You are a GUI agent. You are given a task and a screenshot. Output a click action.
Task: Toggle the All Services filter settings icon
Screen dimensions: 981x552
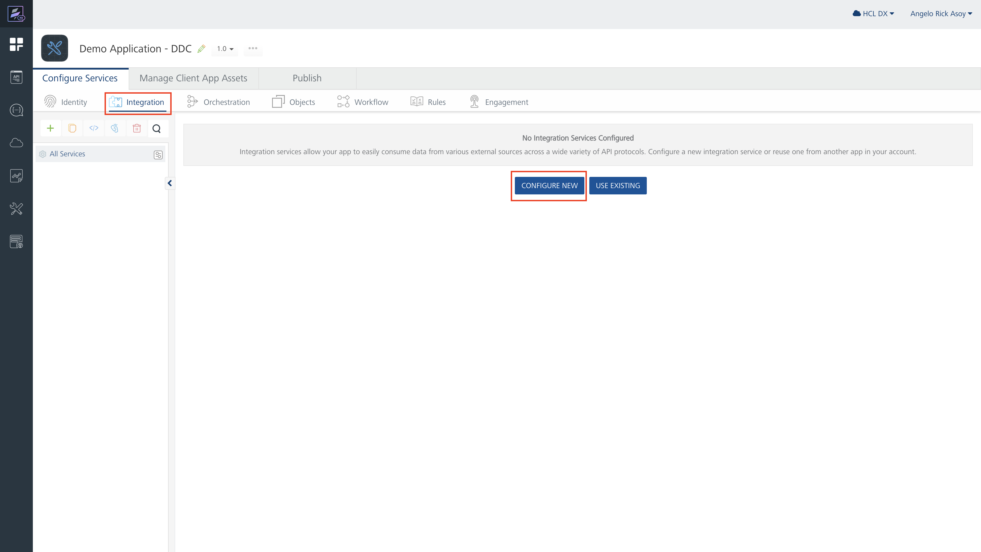click(158, 155)
